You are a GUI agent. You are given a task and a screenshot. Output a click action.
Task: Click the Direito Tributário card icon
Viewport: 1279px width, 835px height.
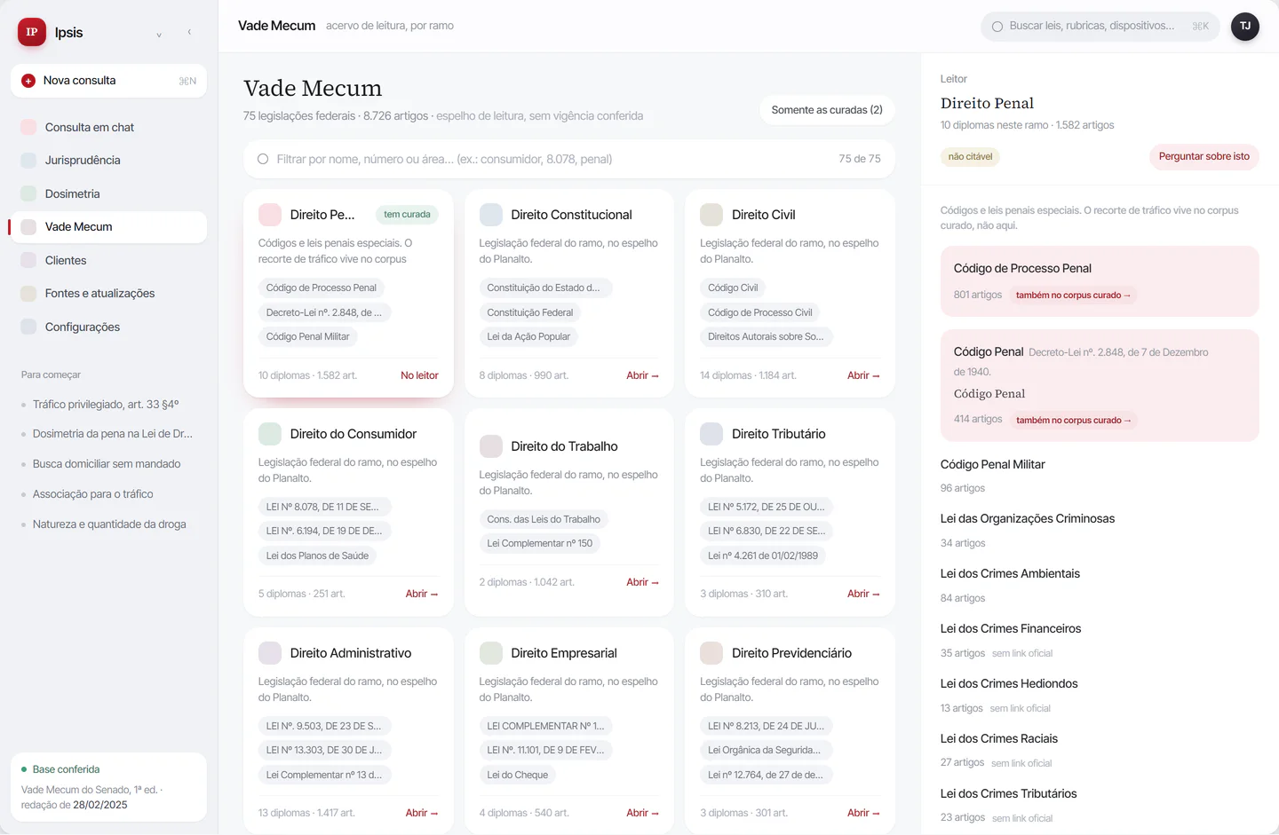pos(711,434)
